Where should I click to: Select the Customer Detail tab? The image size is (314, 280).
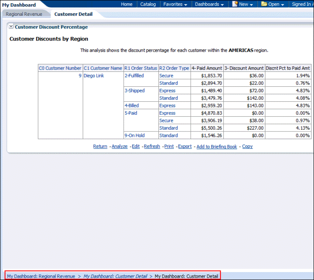(x=73, y=14)
